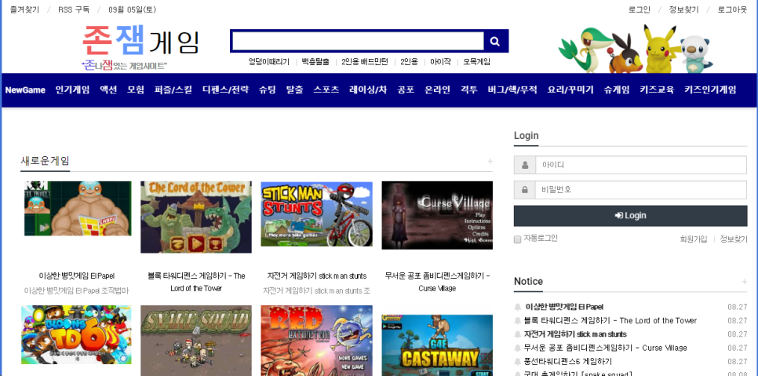
Task: Click RSS 구독 link
Action: (x=74, y=9)
